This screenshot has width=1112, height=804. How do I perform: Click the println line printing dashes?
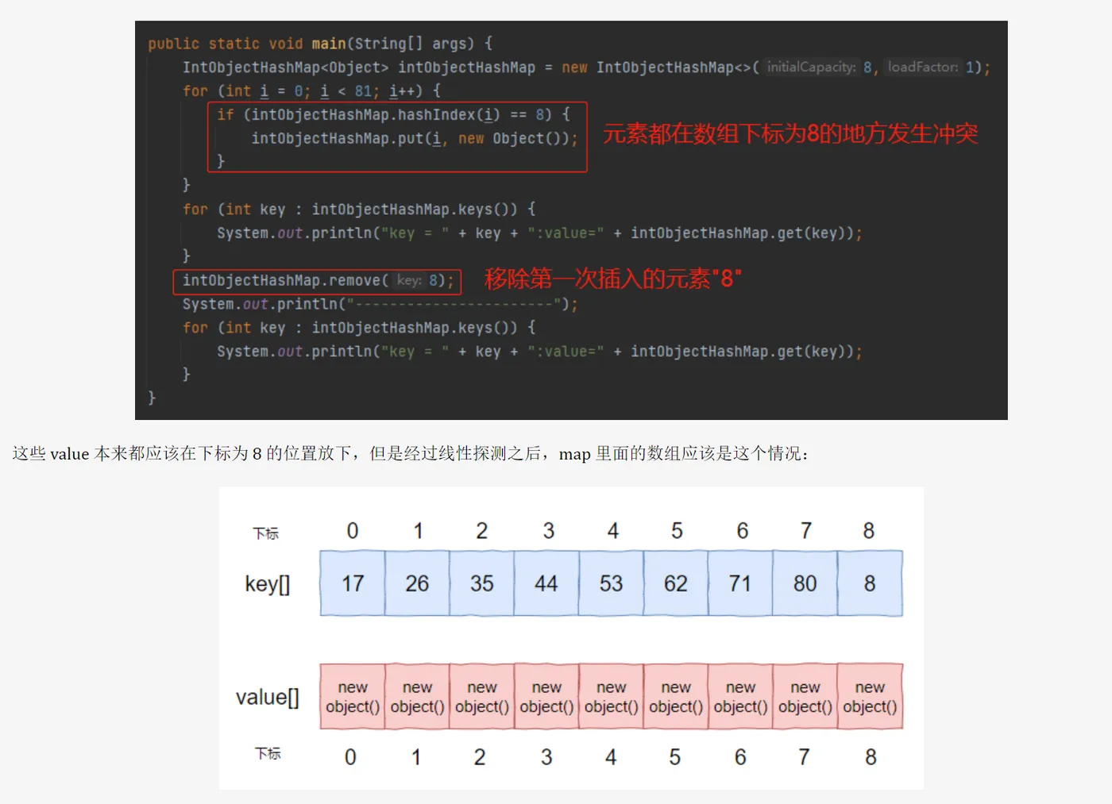pyautogui.click(x=380, y=304)
